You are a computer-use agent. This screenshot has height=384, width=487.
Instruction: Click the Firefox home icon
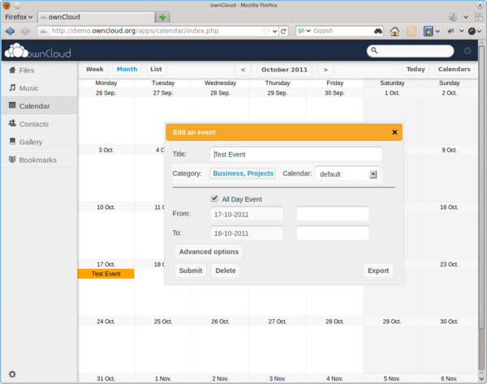coord(395,32)
